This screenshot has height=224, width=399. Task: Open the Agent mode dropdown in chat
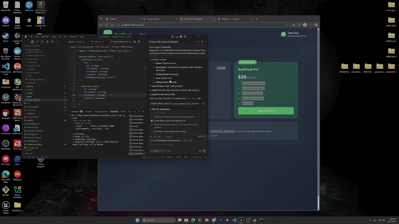[157, 151]
